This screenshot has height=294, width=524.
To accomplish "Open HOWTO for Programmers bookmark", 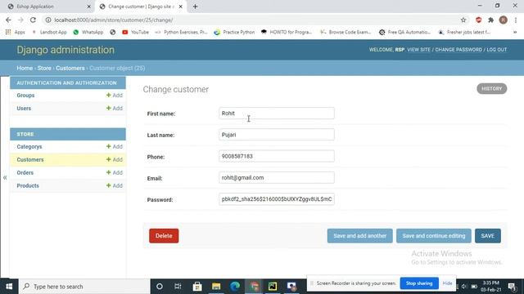I will tap(287, 32).
